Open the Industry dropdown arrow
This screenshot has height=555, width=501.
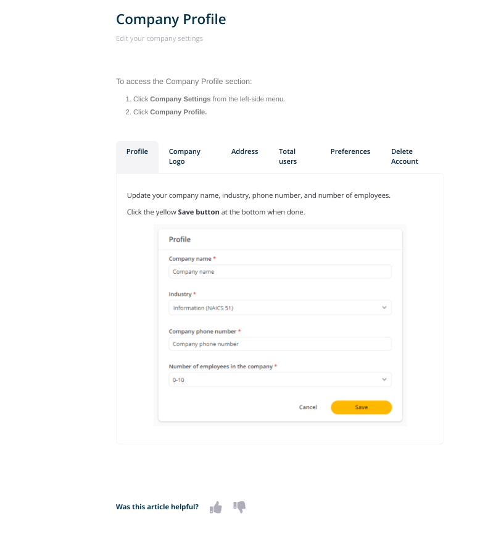click(384, 308)
